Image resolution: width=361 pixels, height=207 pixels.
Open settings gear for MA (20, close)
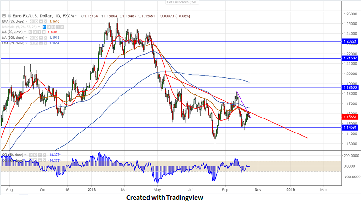click(x=35, y=32)
